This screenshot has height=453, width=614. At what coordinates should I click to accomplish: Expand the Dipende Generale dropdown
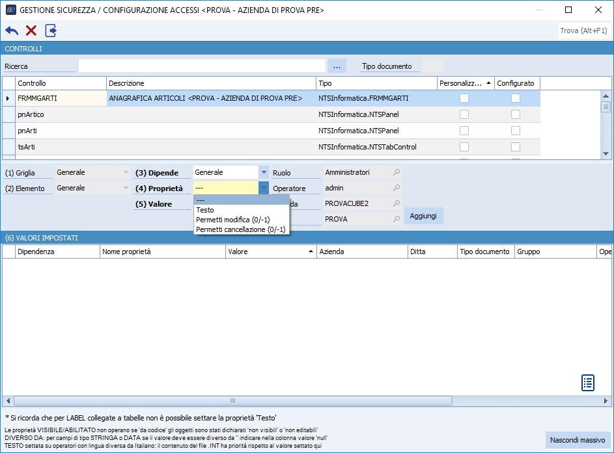pos(263,173)
